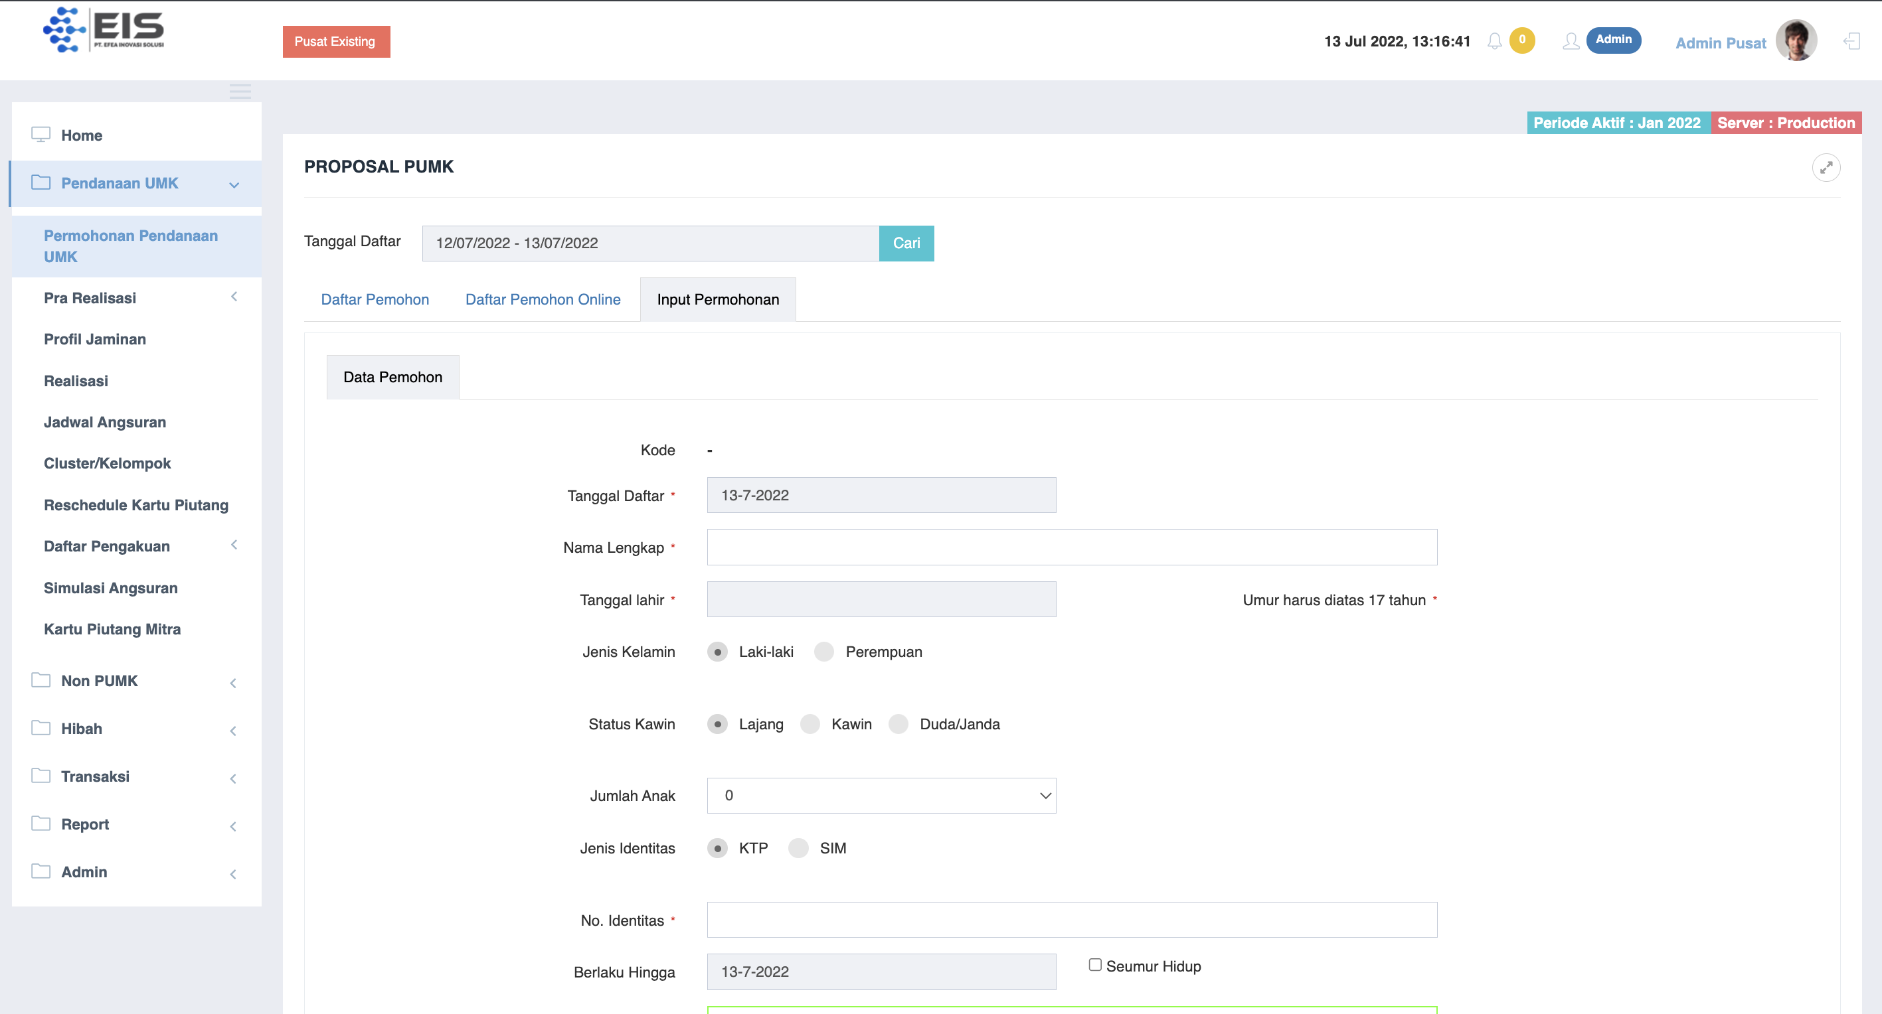Screen dimensions: 1882x1014
Task: Click the Tanggal Daftar date range field
Action: (x=650, y=243)
